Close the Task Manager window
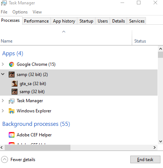The height and width of the screenshot is (168, 163). click(x=155, y=3)
